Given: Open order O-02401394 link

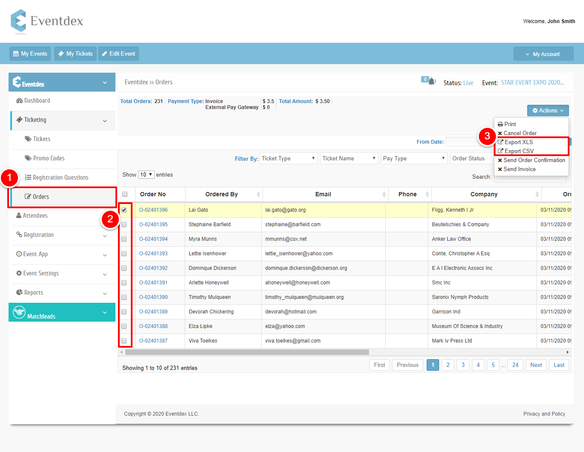Looking at the screenshot, I should pos(153,239).
